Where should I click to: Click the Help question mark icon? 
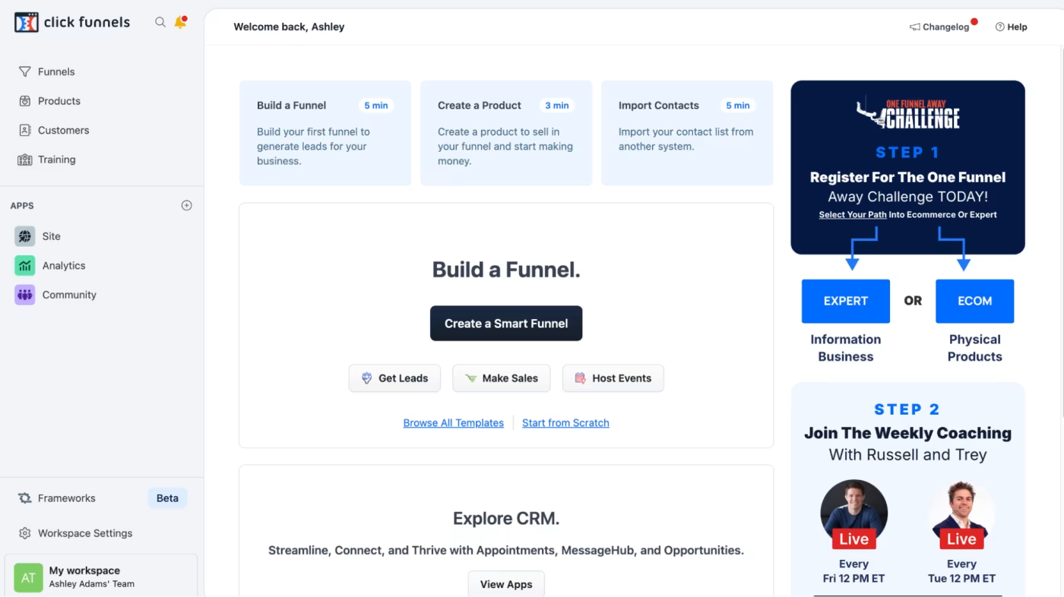[x=1000, y=27]
